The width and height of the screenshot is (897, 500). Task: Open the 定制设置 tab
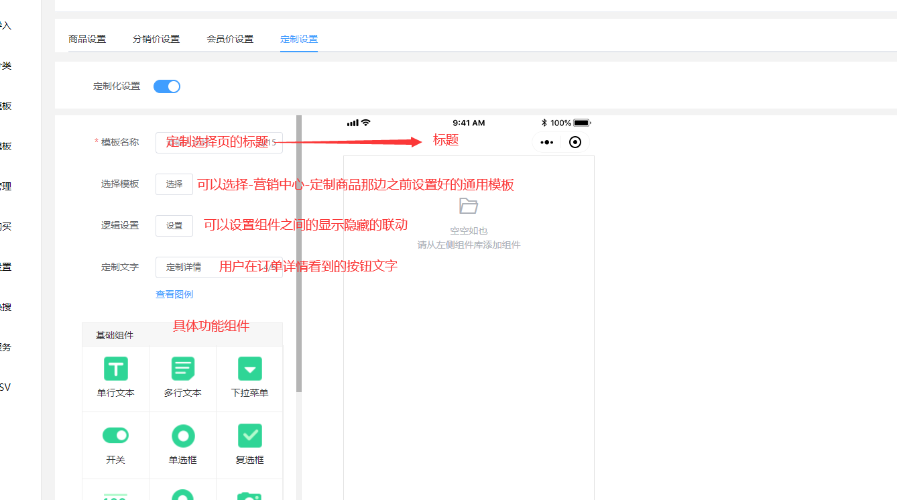tap(299, 39)
